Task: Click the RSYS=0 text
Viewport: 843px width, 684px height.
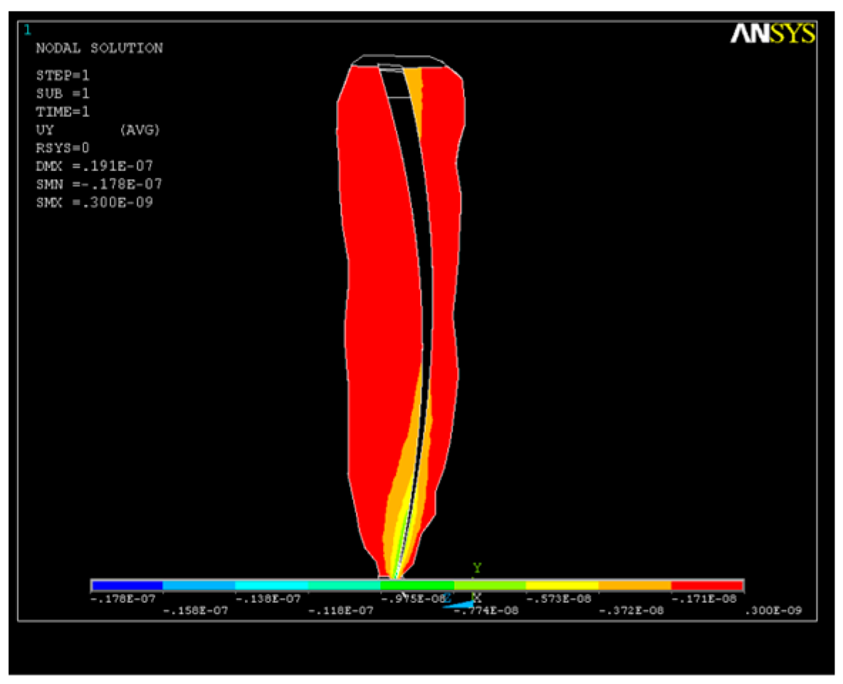Action: coord(63,148)
